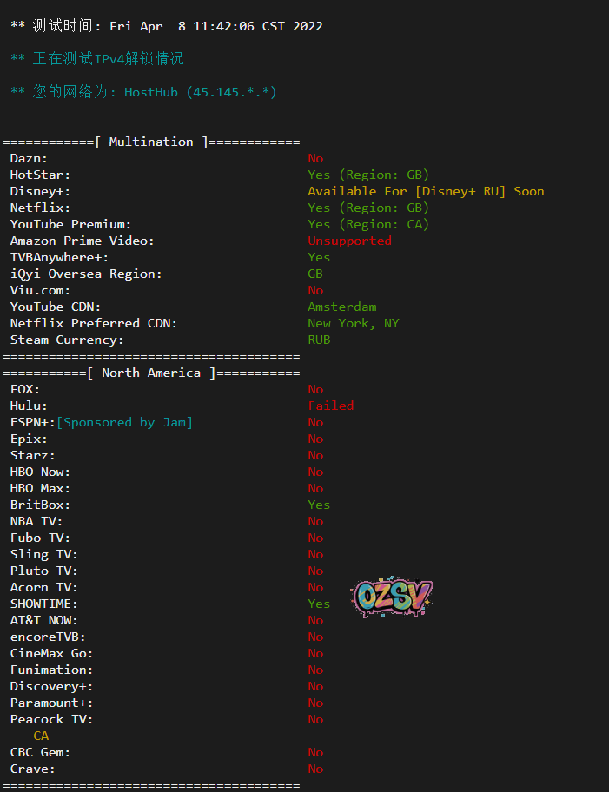Click the Sponsored by Jam text
609x792 pixels.
click(124, 422)
